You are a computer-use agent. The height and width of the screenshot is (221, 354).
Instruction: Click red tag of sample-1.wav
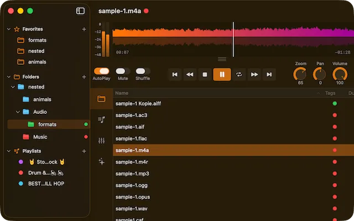tap(335, 209)
